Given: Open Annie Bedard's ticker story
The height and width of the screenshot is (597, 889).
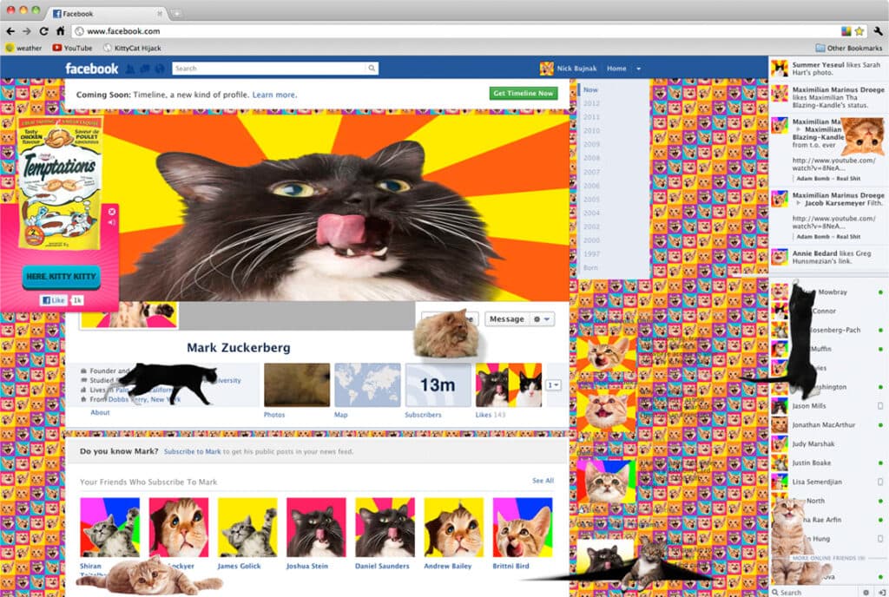Looking at the screenshot, I should click(827, 257).
